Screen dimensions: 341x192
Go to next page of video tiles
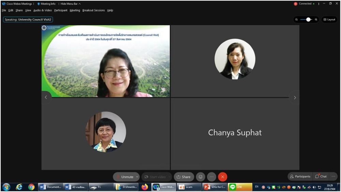295,98
